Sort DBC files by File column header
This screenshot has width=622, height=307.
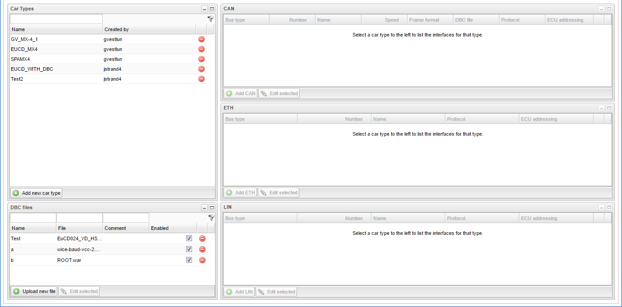point(79,228)
